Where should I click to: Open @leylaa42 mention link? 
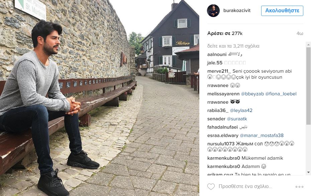[241, 111]
